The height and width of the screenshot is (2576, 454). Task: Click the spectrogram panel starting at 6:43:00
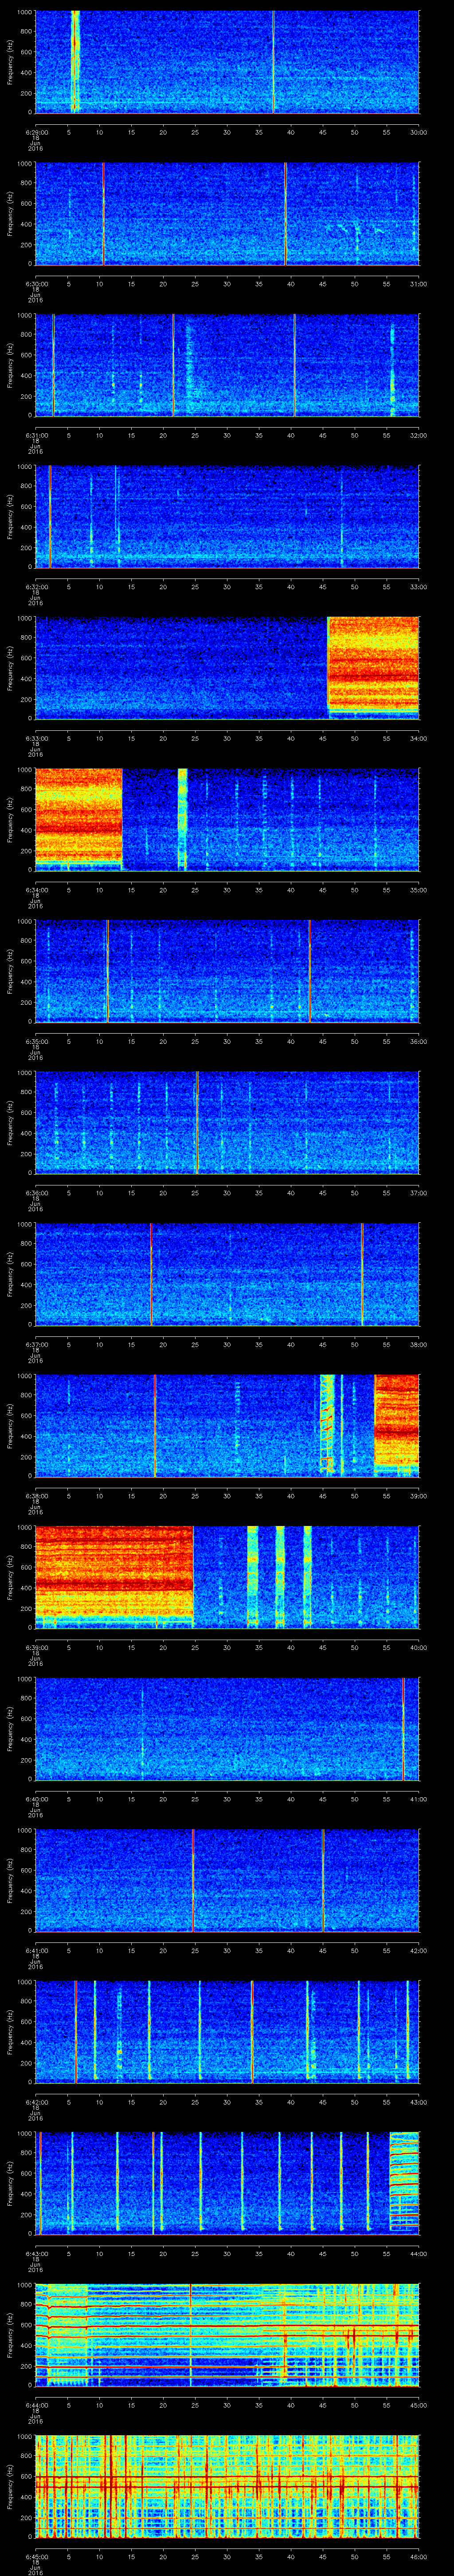(x=227, y=2183)
